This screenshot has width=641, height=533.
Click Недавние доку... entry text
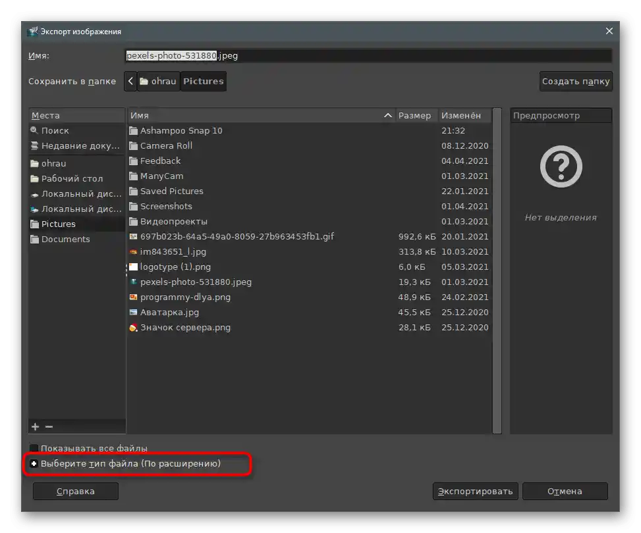(x=80, y=146)
